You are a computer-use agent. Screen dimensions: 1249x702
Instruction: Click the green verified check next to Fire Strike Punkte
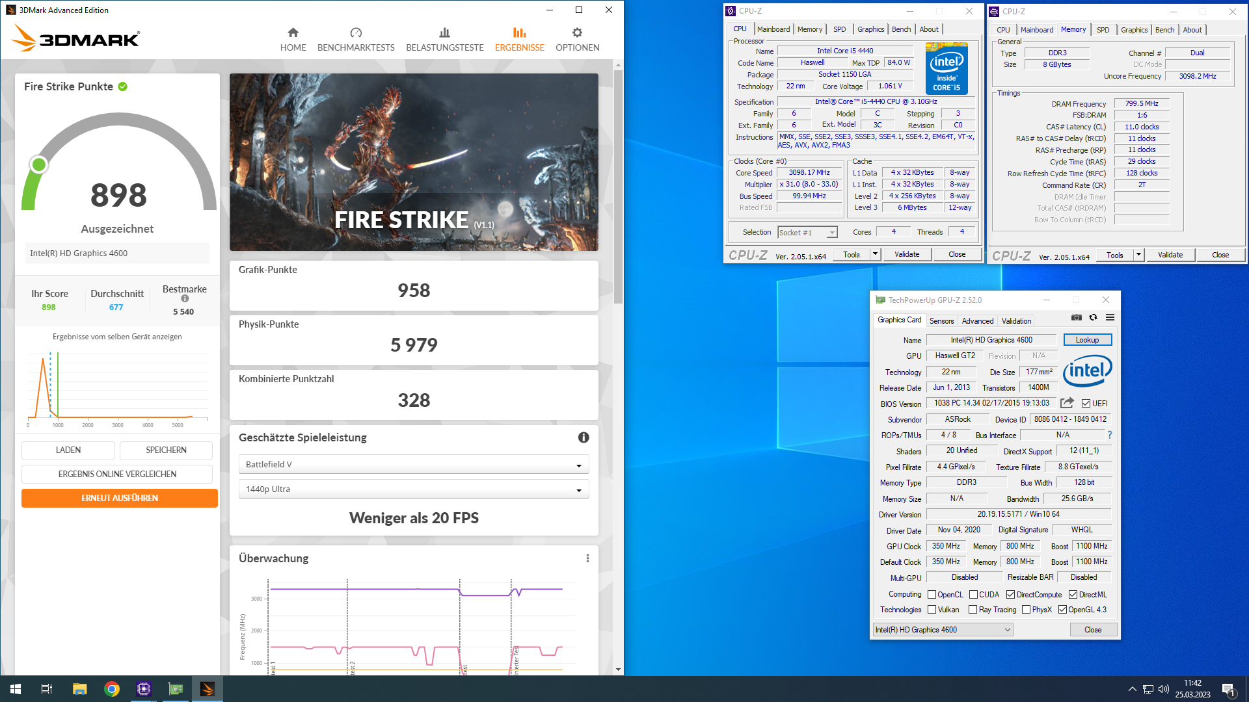pyautogui.click(x=123, y=86)
